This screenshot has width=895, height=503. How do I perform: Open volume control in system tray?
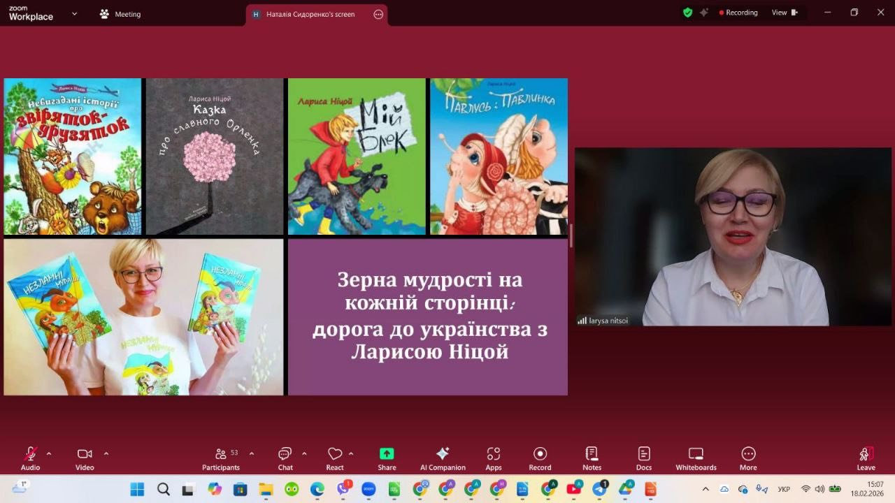(x=819, y=489)
